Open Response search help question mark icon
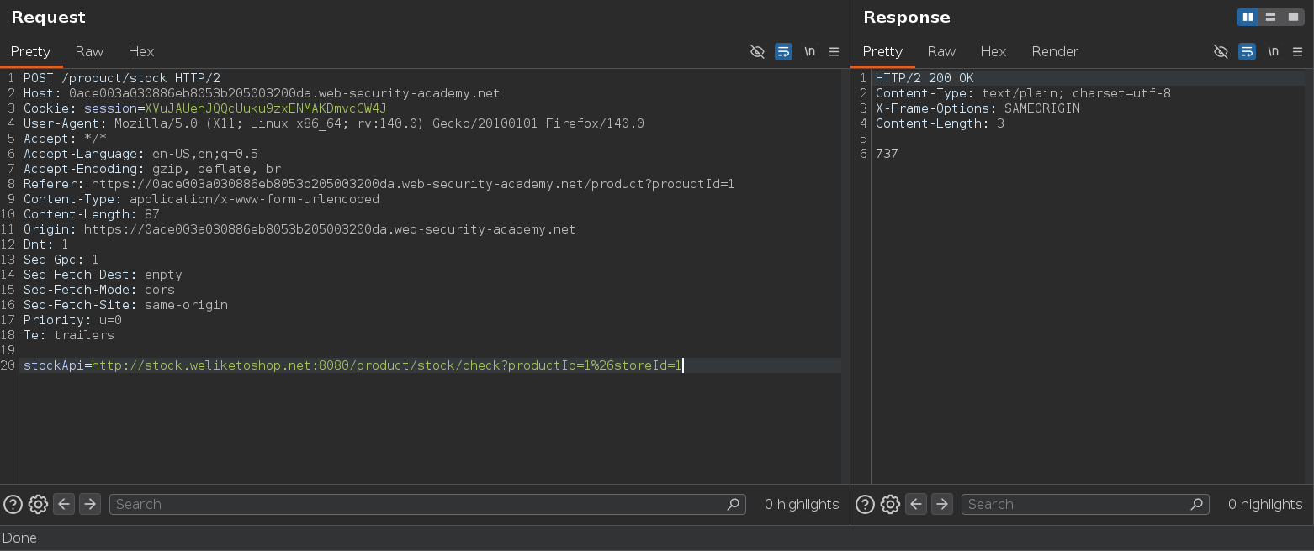1314x551 pixels. click(x=865, y=504)
